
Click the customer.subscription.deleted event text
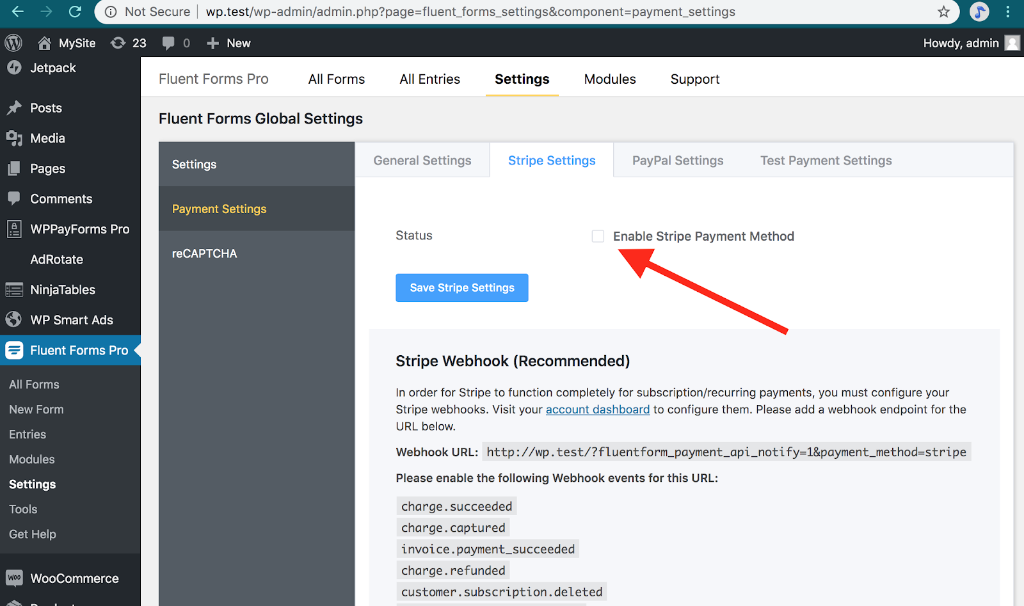(x=502, y=592)
